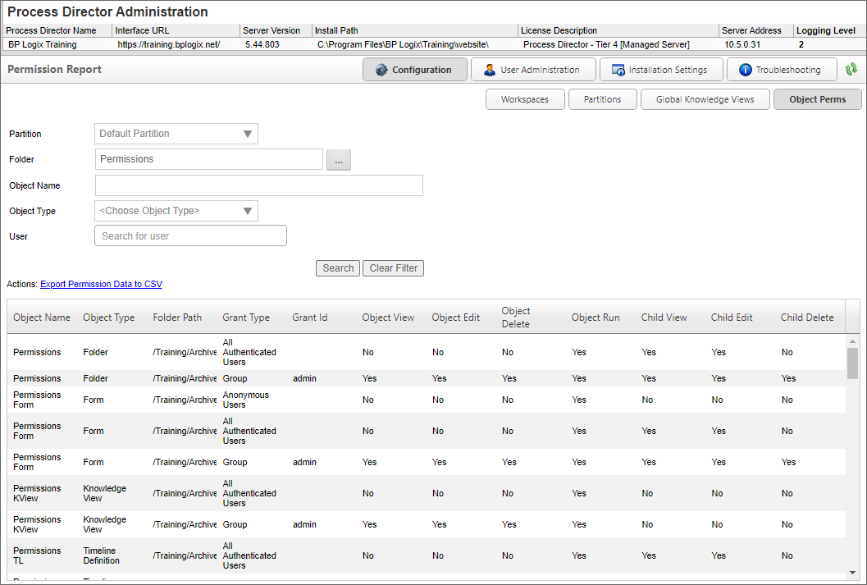Viewport: 867px width, 585px height.
Task: Click the green refresh icon
Action: (851, 70)
